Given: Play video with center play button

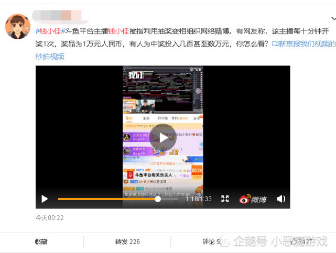Looking at the screenshot, I should point(163,138).
